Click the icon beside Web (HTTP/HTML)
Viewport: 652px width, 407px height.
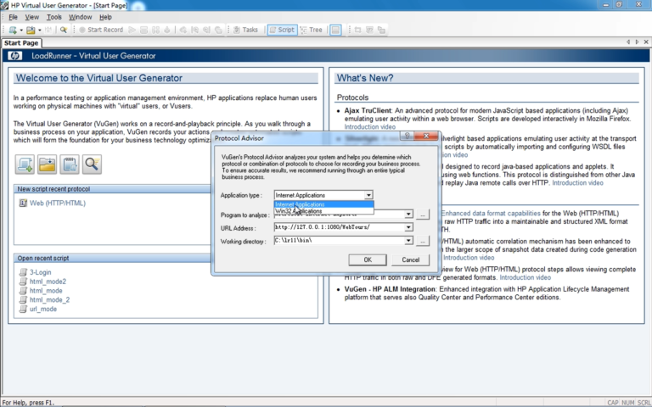pyautogui.click(x=23, y=203)
